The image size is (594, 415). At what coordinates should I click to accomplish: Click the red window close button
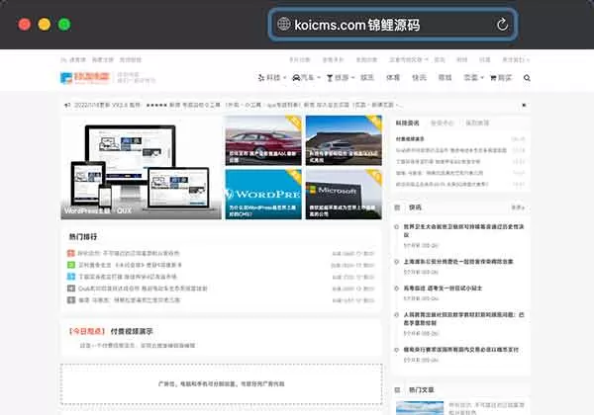(x=25, y=24)
